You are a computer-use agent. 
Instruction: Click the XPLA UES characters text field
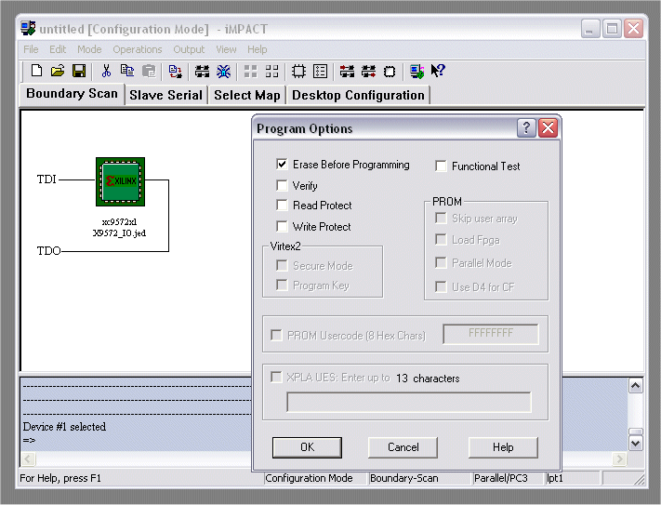pos(409,402)
